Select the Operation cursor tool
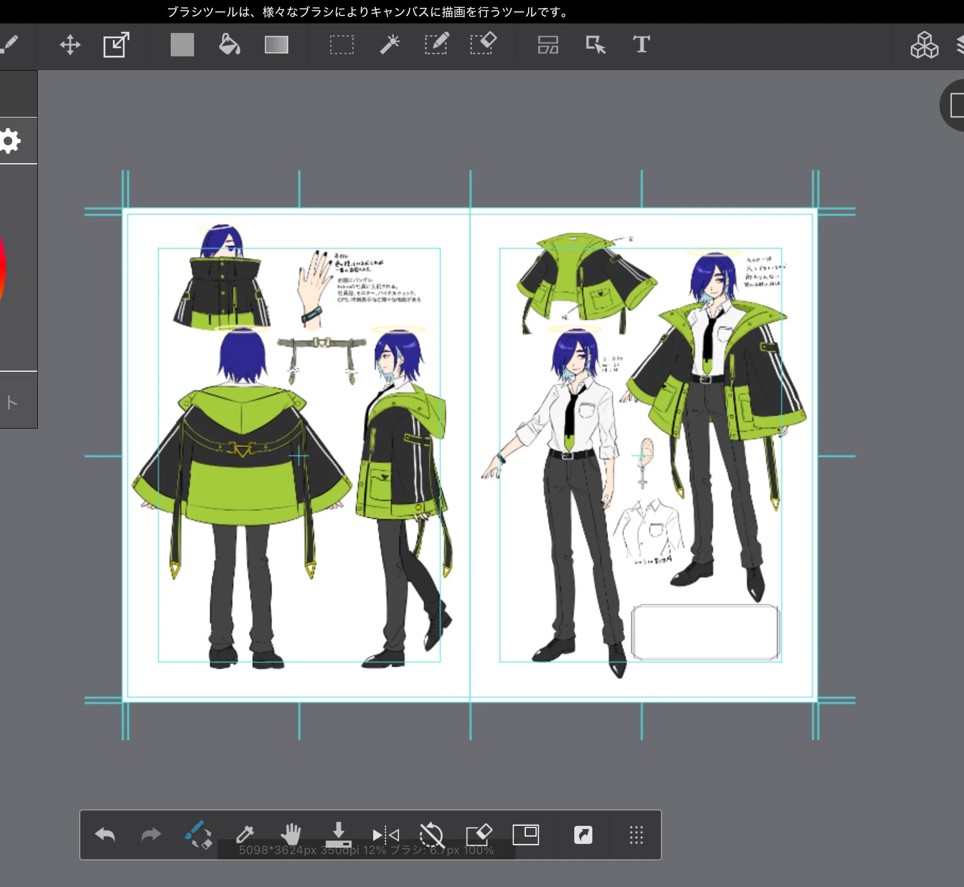This screenshot has width=964, height=887. [x=596, y=45]
